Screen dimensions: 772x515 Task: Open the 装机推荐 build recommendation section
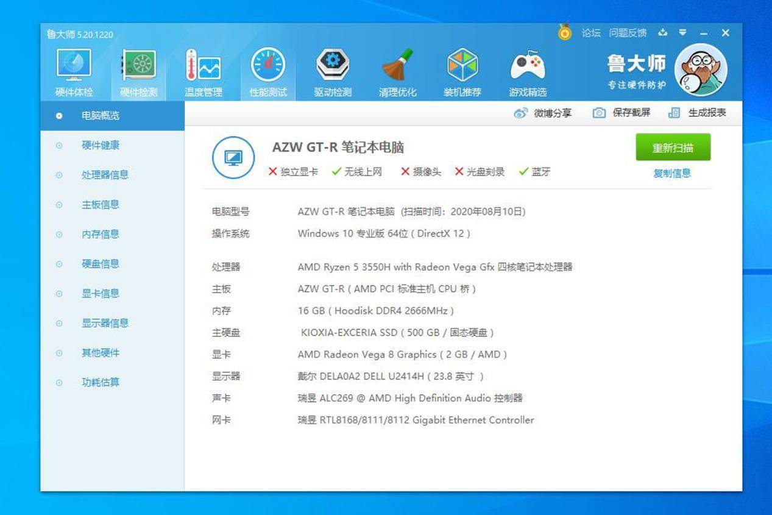point(463,70)
